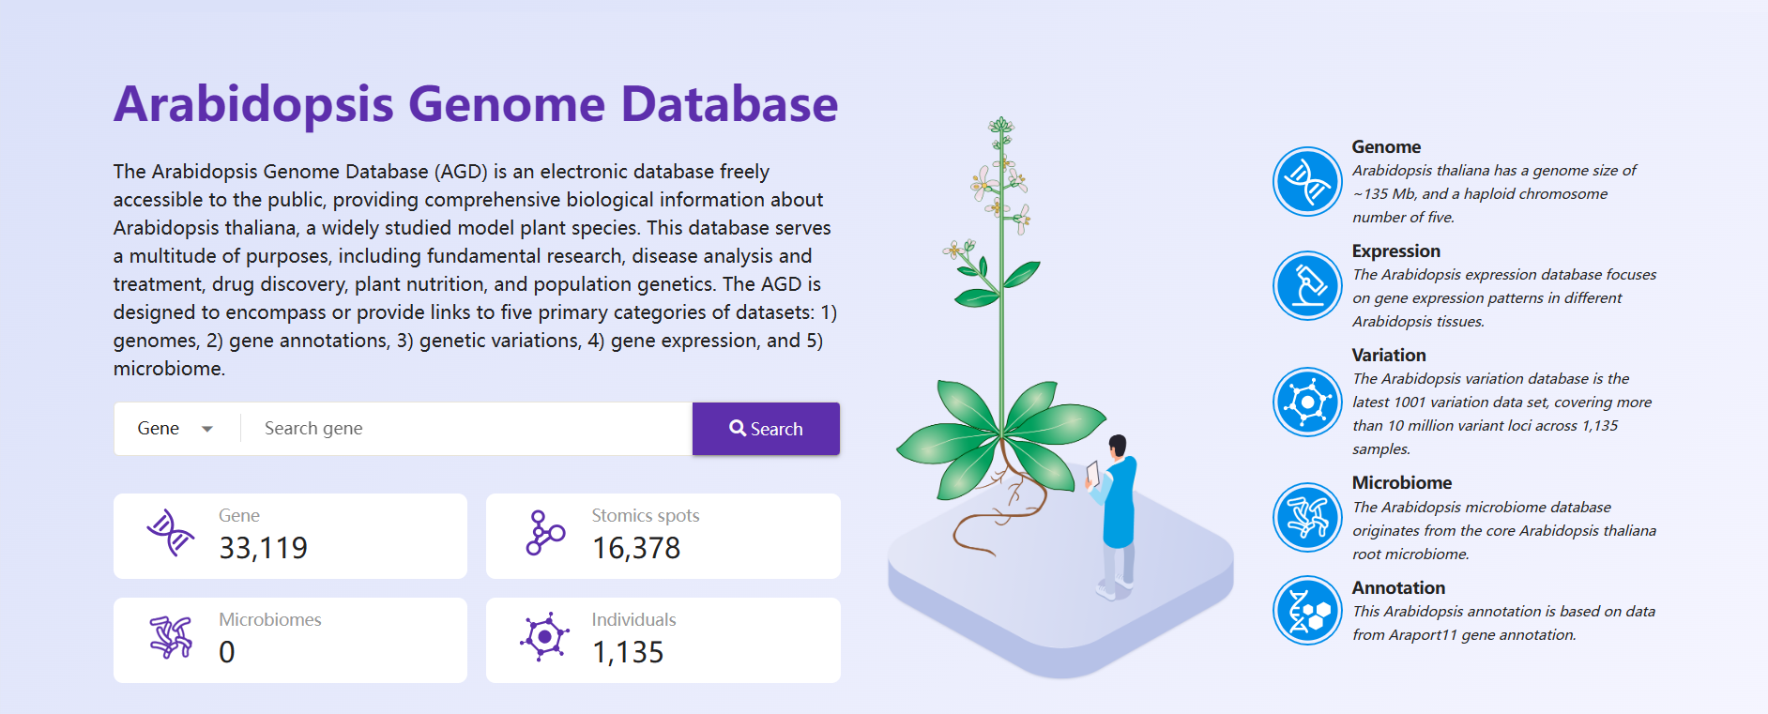
Task: Open the Expression section heading
Action: pos(1395,251)
